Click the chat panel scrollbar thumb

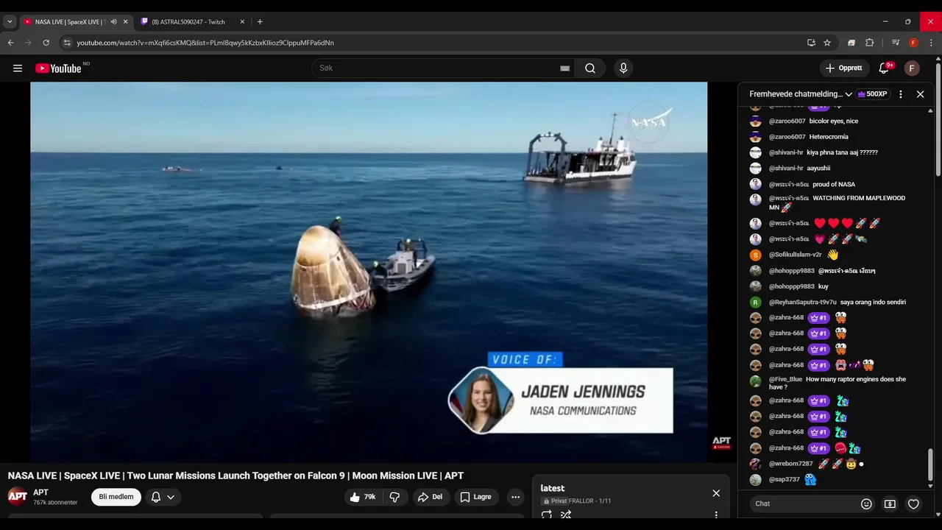(930, 464)
